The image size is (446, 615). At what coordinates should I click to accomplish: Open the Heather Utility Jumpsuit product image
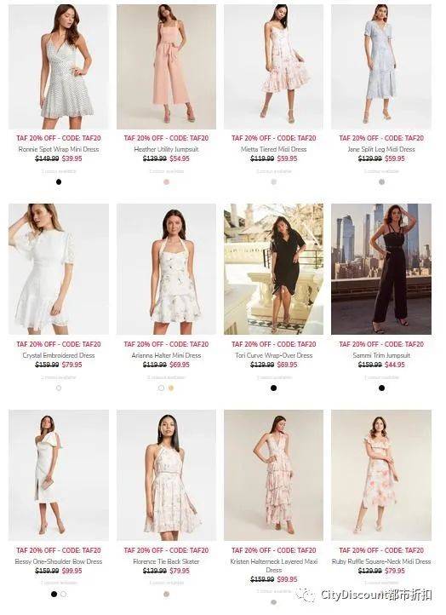pos(166,66)
